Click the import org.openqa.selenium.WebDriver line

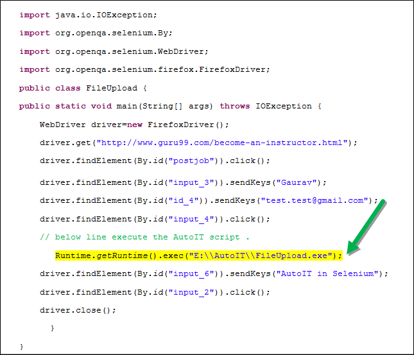pos(114,51)
